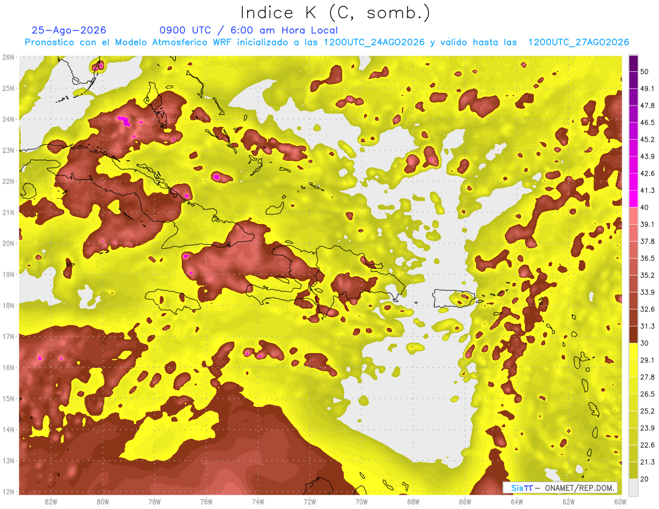
Task: Click the "76W" longitude label
Action: 206,501
